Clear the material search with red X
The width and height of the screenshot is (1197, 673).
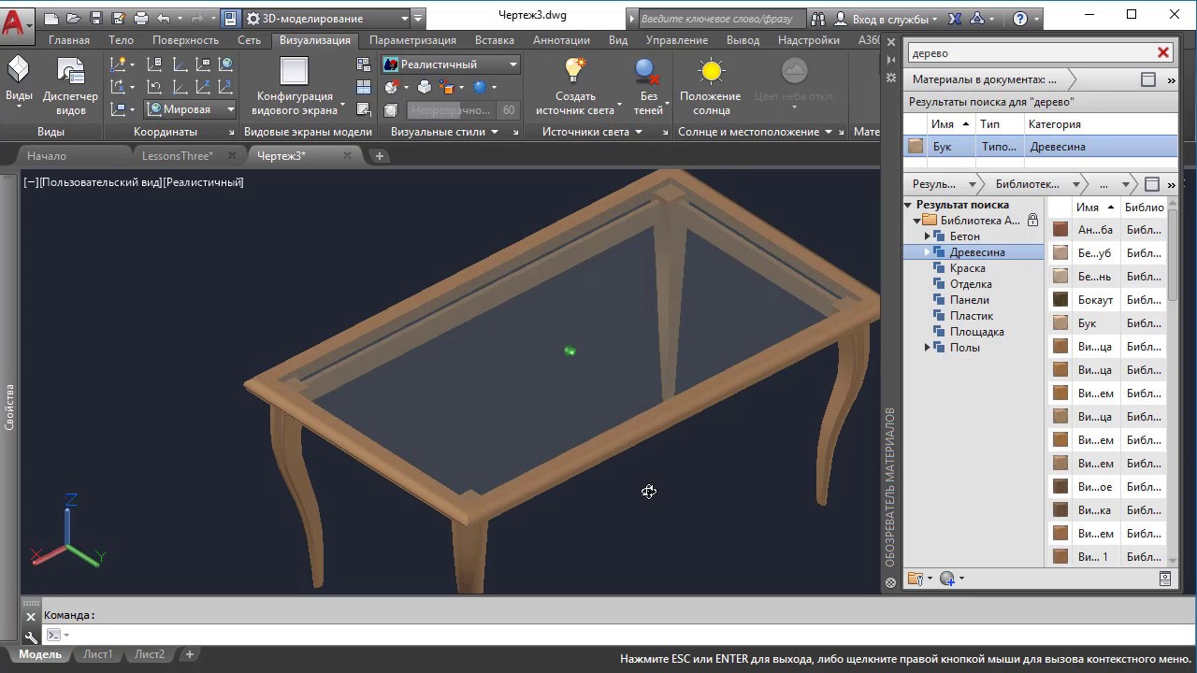click(1163, 53)
